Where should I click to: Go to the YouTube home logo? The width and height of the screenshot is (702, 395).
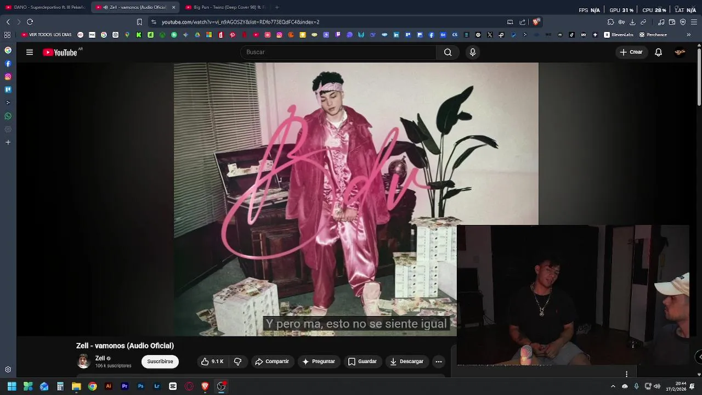click(60, 52)
